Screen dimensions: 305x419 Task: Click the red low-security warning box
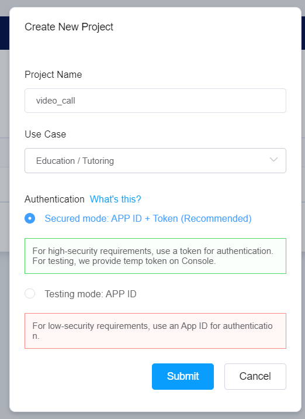click(155, 331)
